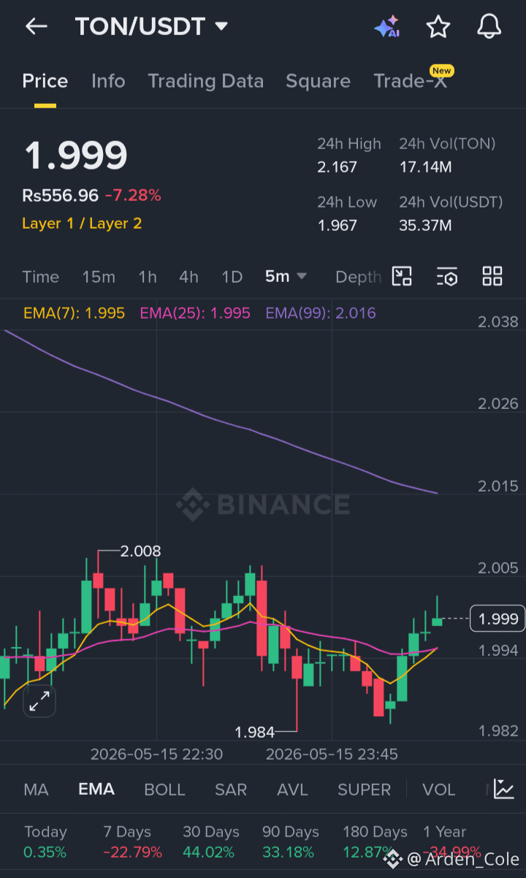Click the 2026-05-15 22:30 time label

pos(156,754)
